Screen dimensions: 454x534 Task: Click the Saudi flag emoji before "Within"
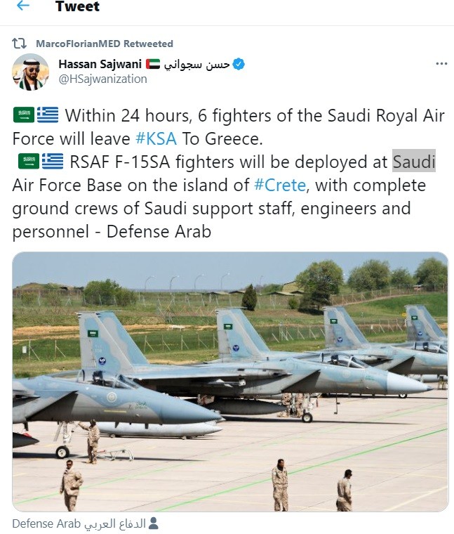pyautogui.click(x=23, y=115)
